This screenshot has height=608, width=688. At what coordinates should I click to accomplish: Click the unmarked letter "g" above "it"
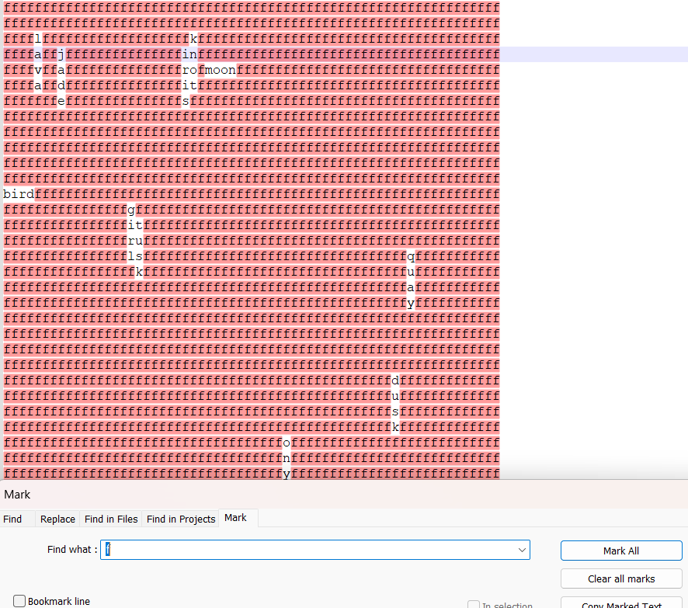click(131, 210)
